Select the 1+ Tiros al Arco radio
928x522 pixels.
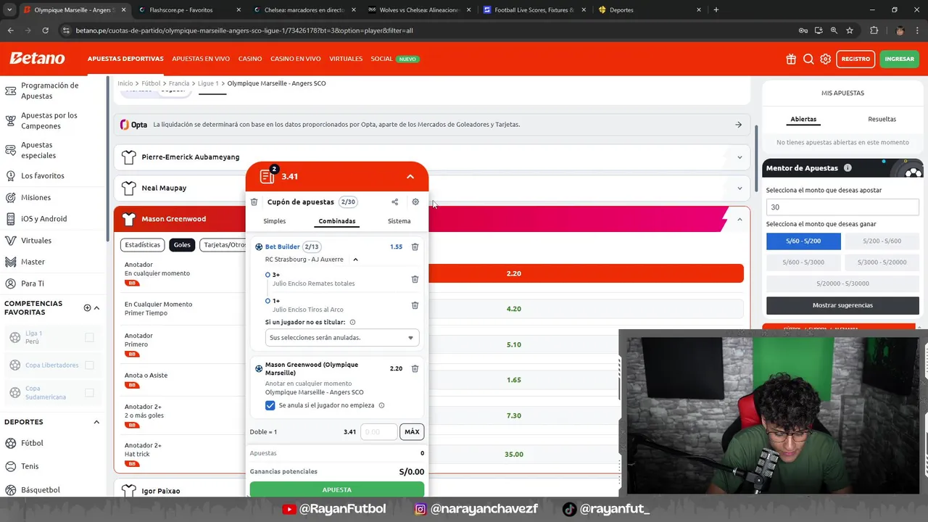coord(268,301)
